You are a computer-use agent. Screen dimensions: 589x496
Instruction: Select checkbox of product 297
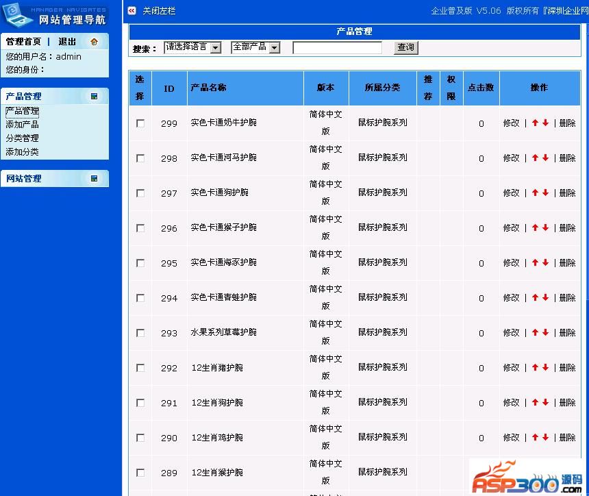[x=140, y=193]
